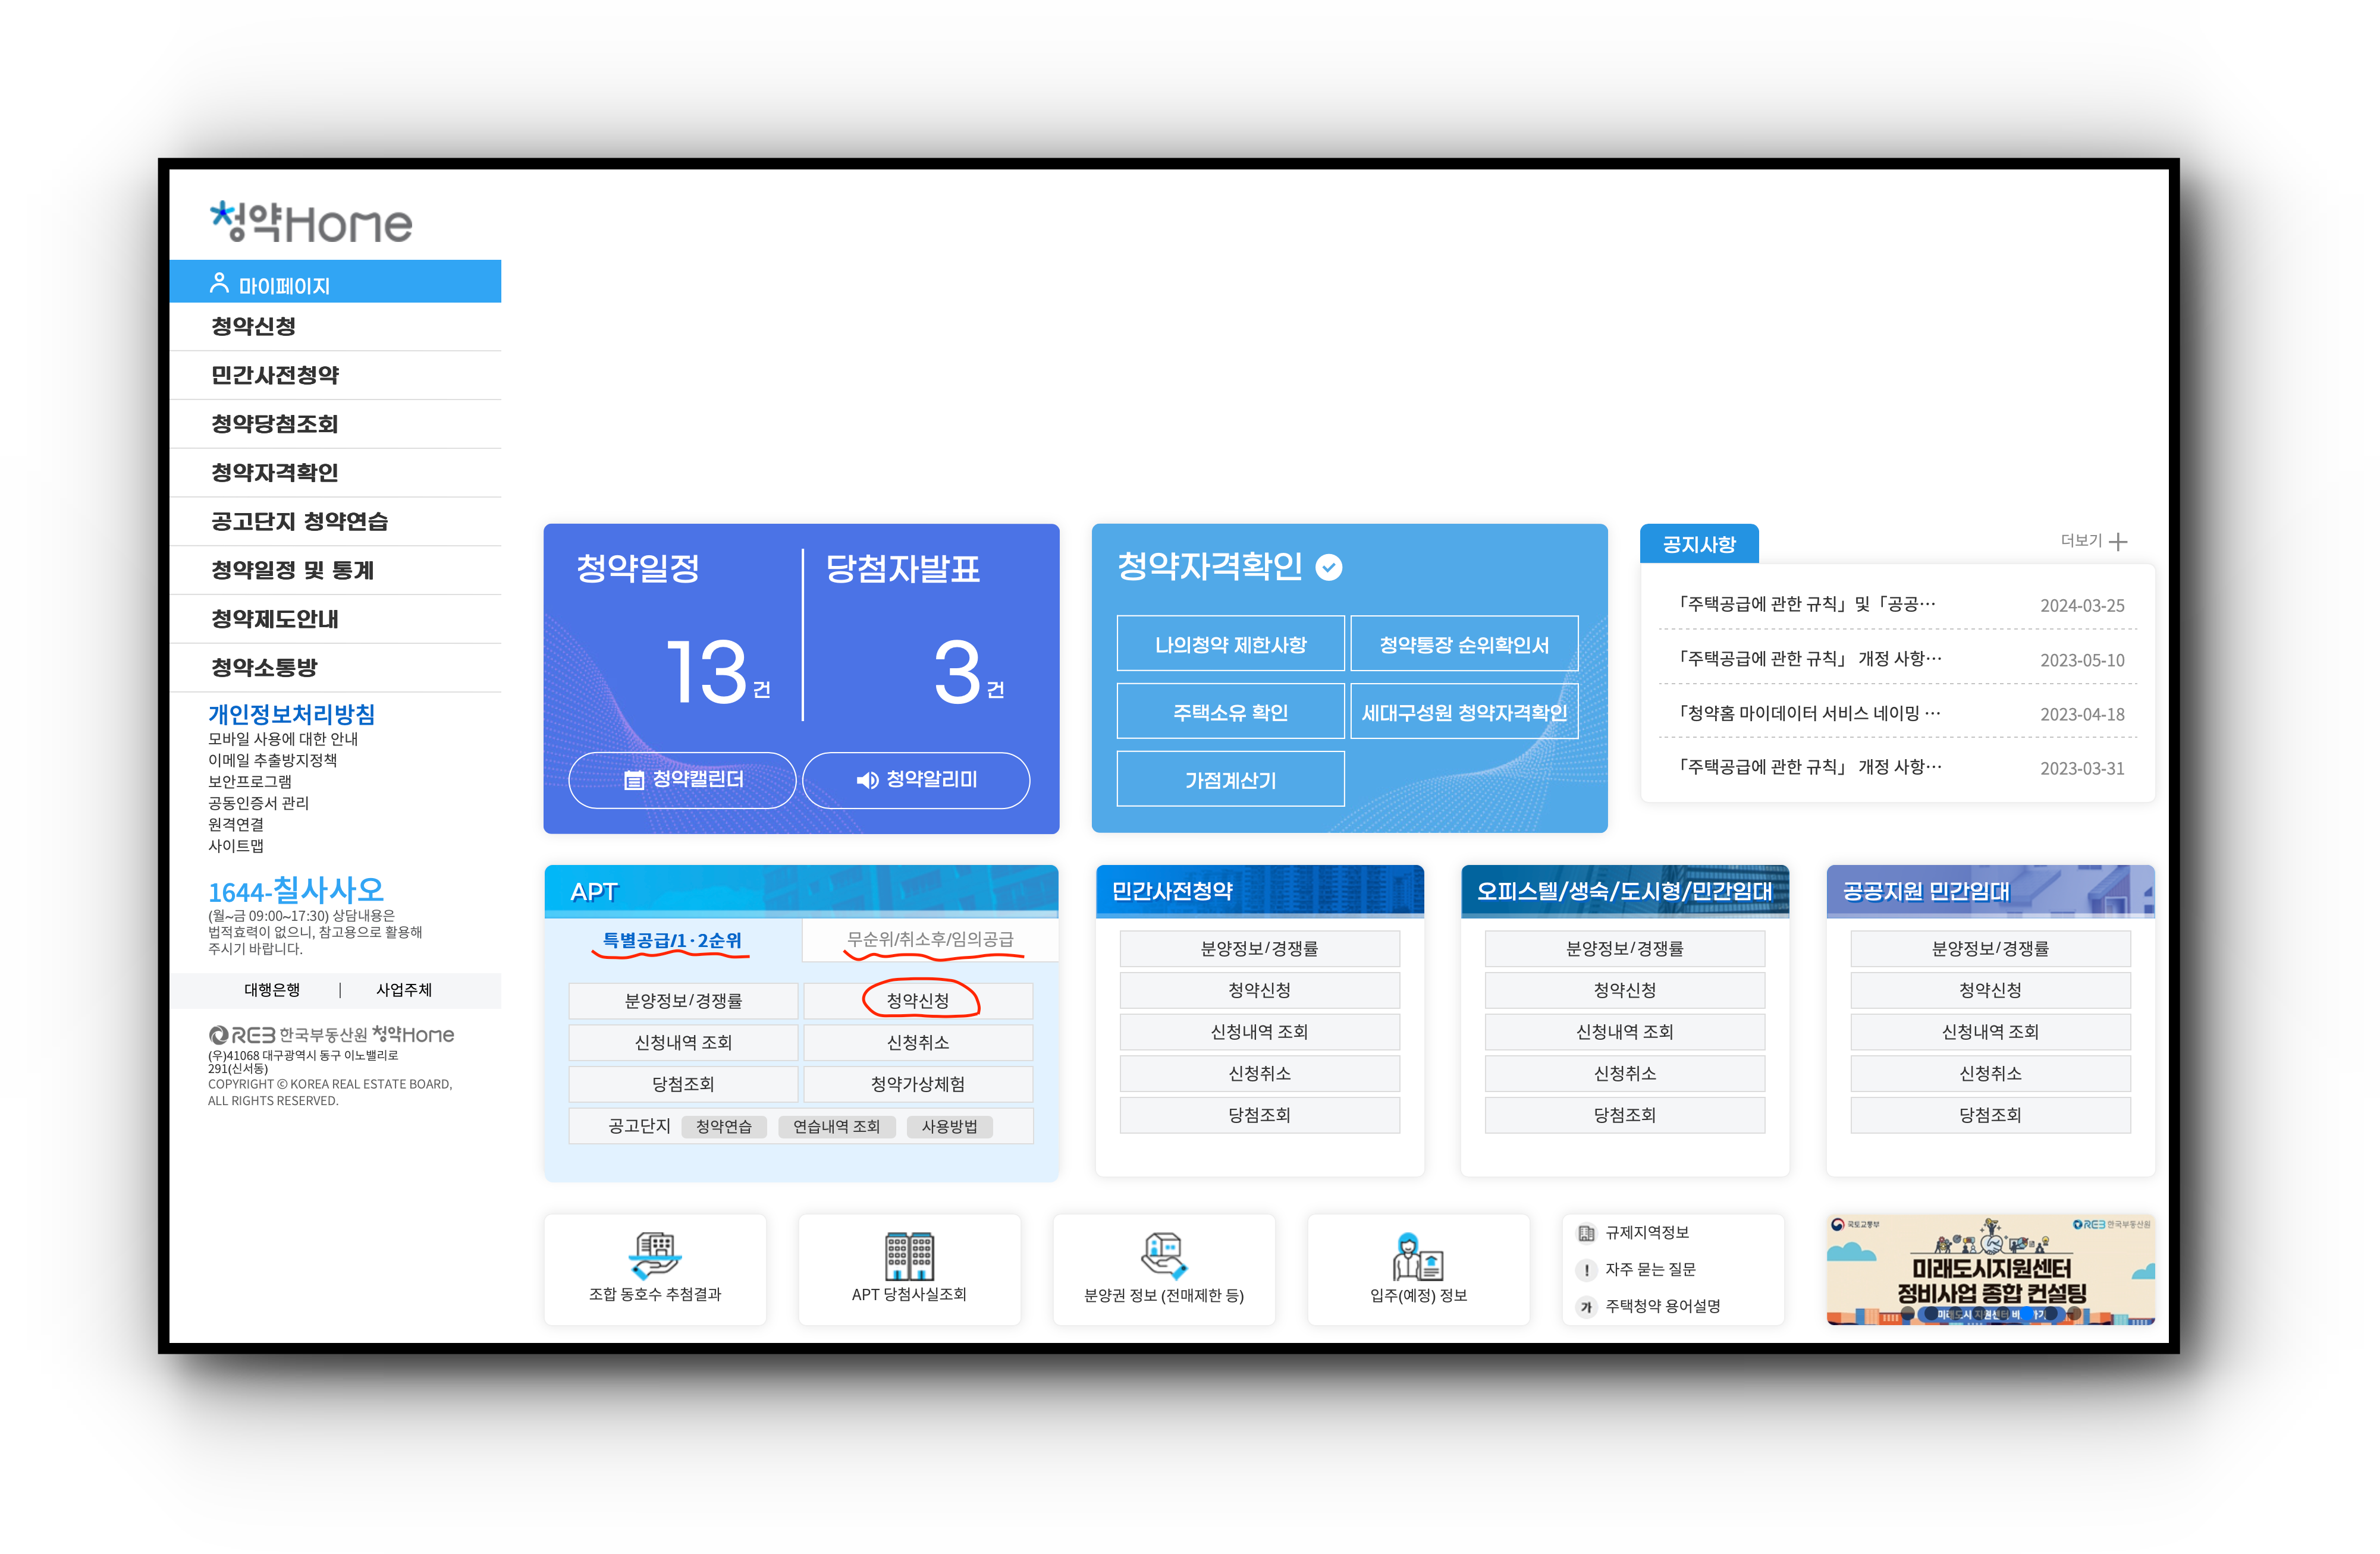The width and height of the screenshot is (2380, 1554).
Task: Select the 공지사항 tab
Action: pos(1699,545)
